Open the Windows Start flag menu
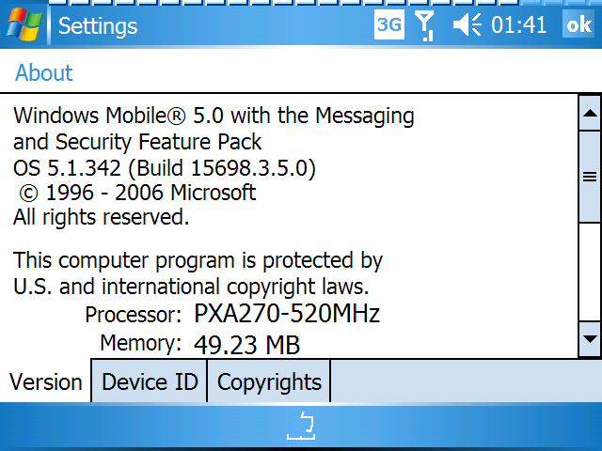 24,25
